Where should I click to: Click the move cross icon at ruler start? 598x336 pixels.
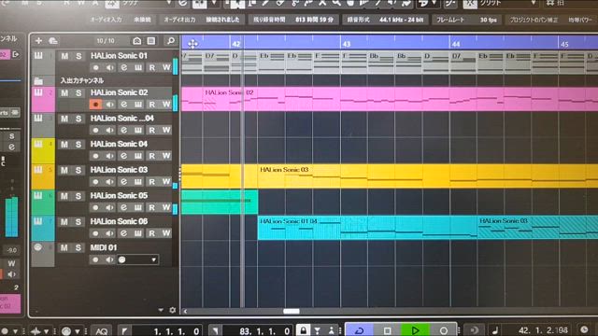coord(192,44)
